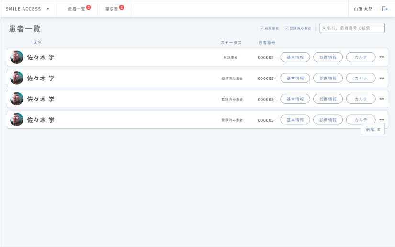Click the 削除 delete option with trash icon
395x247 pixels.
coord(373,129)
